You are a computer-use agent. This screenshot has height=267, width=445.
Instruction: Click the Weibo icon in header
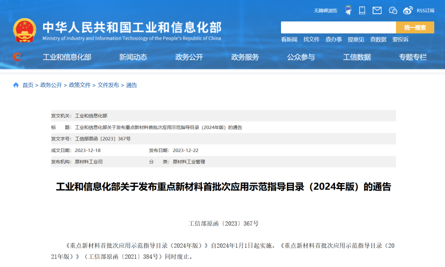pos(408,10)
